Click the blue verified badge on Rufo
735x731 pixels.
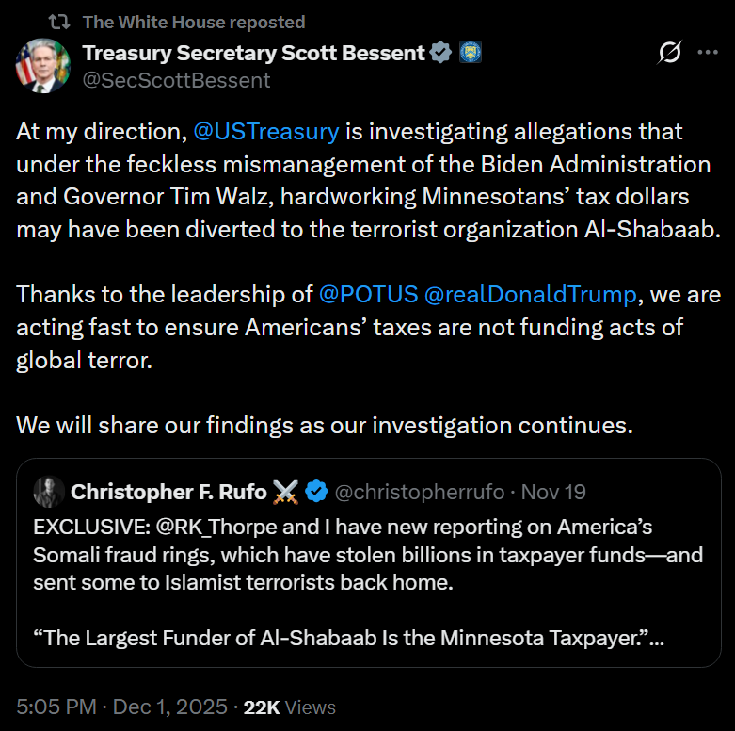(x=316, y=491)
